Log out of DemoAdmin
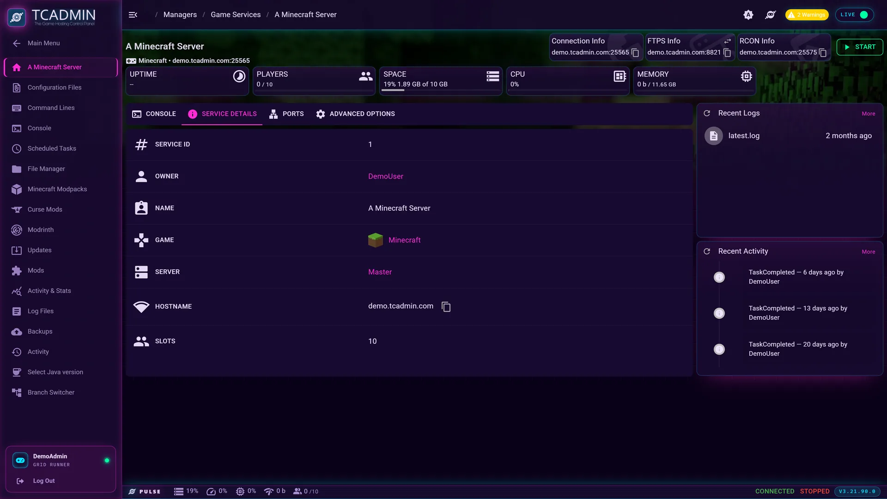Viewport: 887px width, 499px height. 44,481
